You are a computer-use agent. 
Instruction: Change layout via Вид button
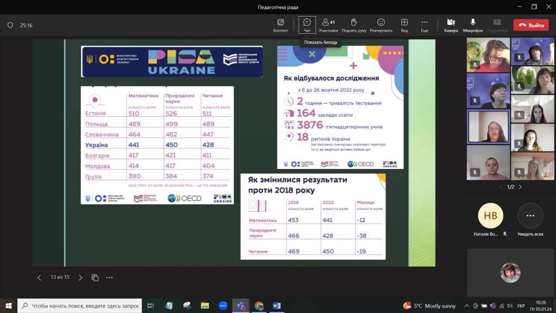coord(404,25)
